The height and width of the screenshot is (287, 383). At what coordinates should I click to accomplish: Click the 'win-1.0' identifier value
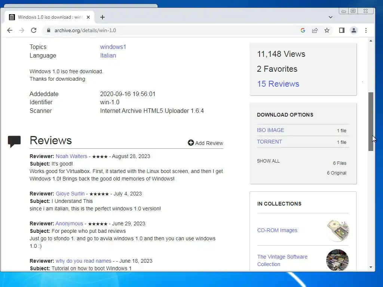click(110, 102)
